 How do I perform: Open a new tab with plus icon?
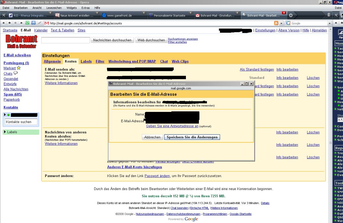pyautogui.click(x=291, y=15)
